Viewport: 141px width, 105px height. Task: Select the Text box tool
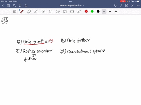(x=72, y=12)
